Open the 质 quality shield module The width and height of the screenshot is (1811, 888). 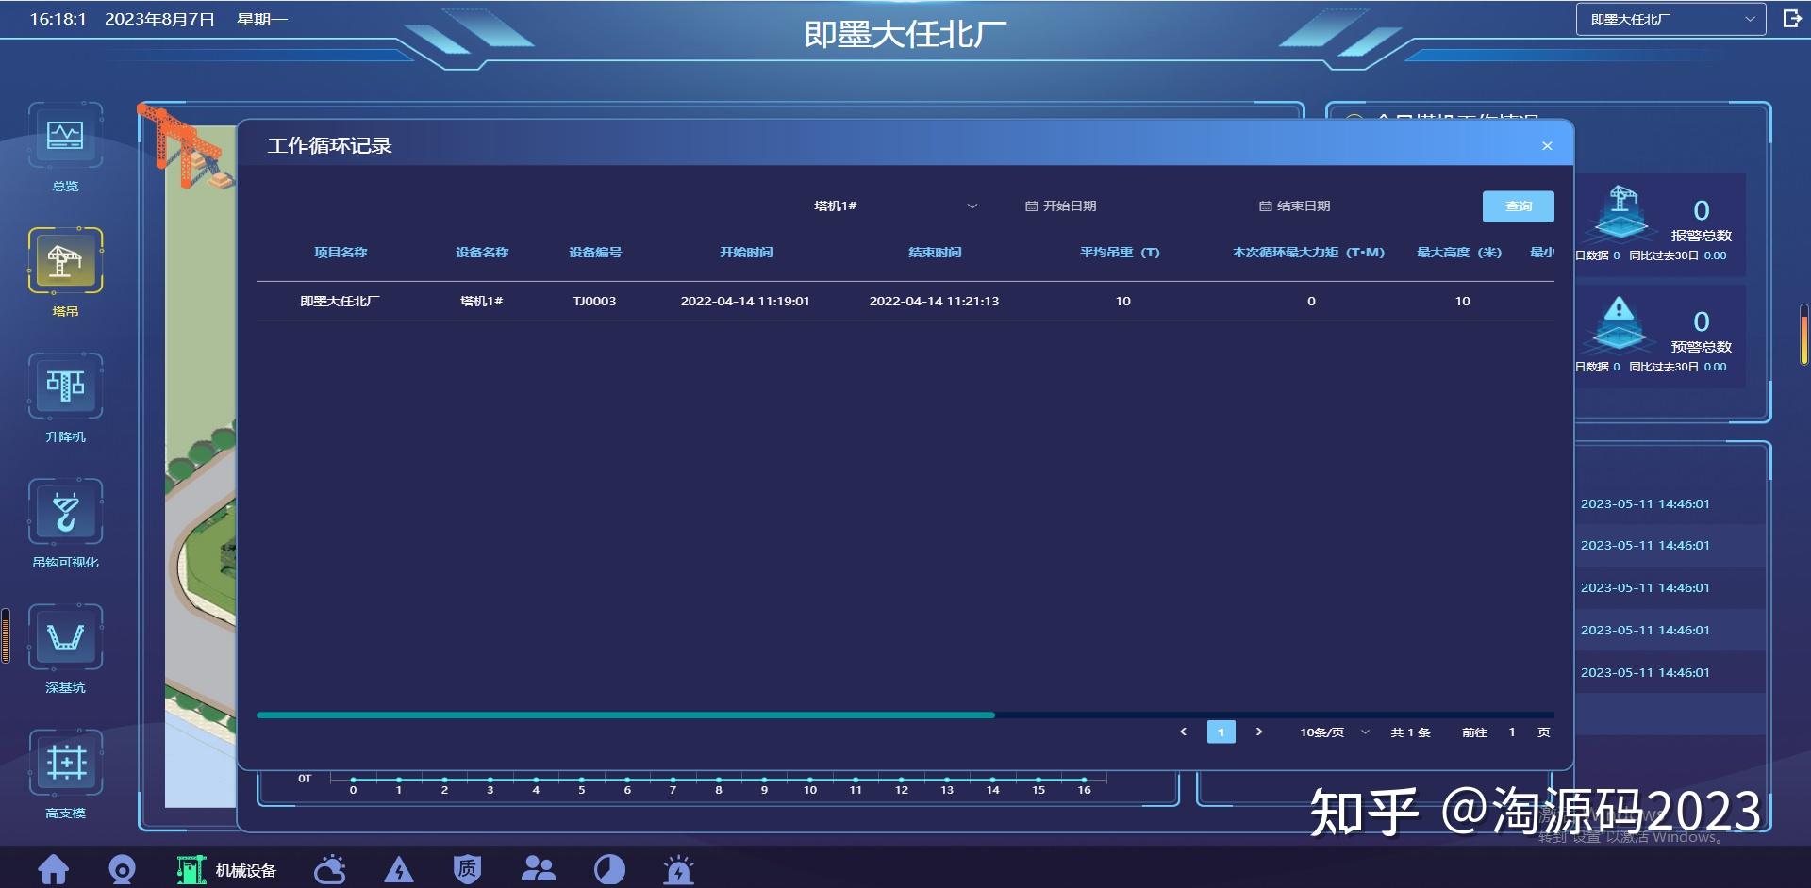pos(467,869)
